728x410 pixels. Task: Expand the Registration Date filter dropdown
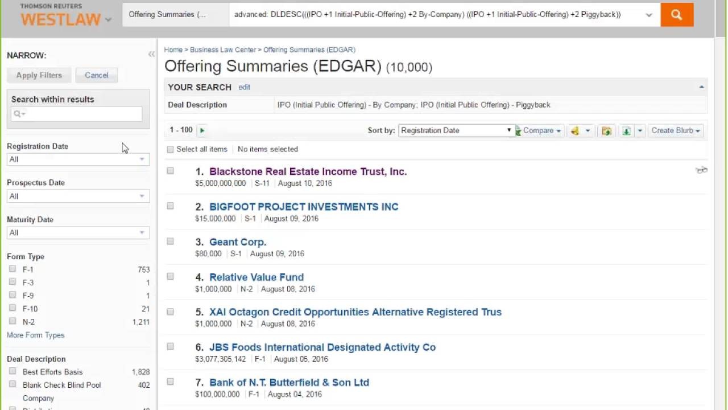pyautogui.click(x=78, y=159)
